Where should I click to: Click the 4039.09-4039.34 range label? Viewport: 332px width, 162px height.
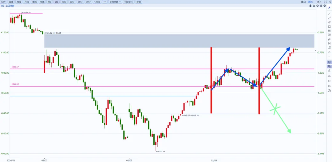click(x=191, y=116)
